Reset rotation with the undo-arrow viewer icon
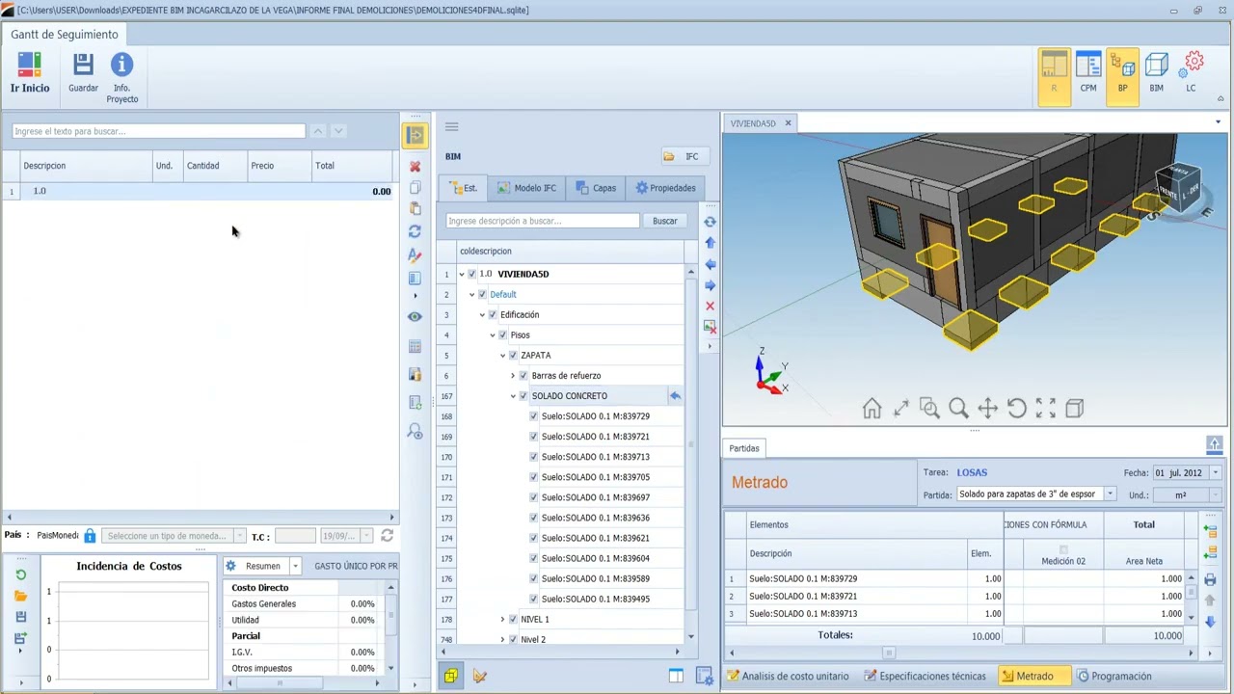 1016,409
